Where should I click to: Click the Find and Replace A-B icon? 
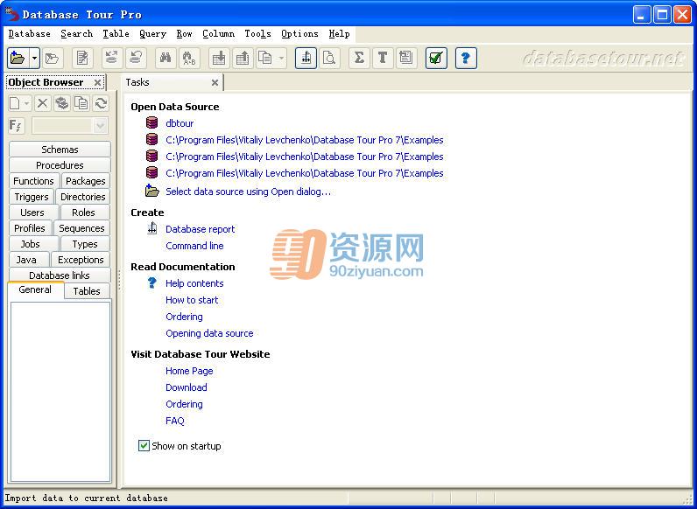tap(189, 58)
